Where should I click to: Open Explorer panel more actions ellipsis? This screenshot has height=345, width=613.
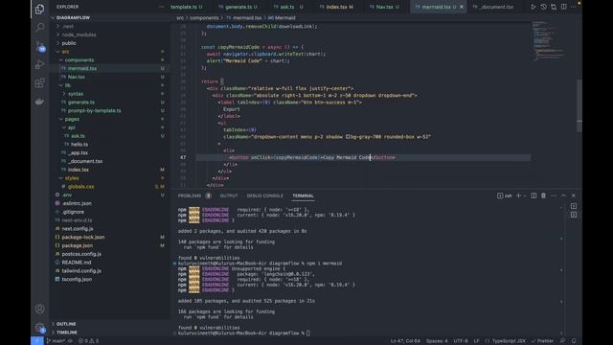162,7
